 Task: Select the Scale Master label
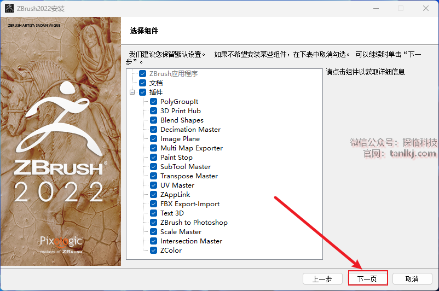(x=181, y=231)
